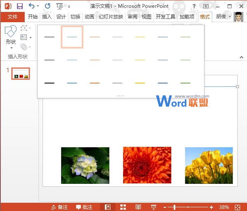This screenshot has height=211, width=247.
Task: Start slideshow from beginning icon in quick access
Action: coord(60,6)
